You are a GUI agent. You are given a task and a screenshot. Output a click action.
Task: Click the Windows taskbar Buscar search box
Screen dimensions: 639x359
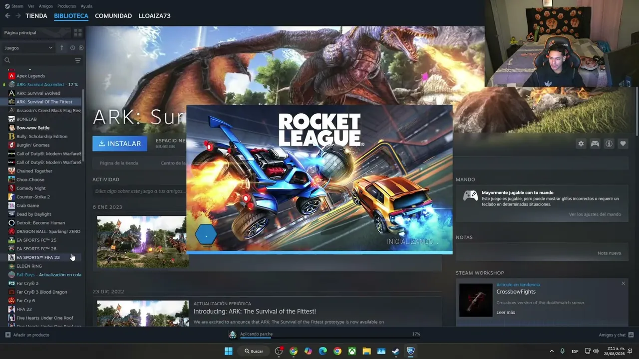254,351
